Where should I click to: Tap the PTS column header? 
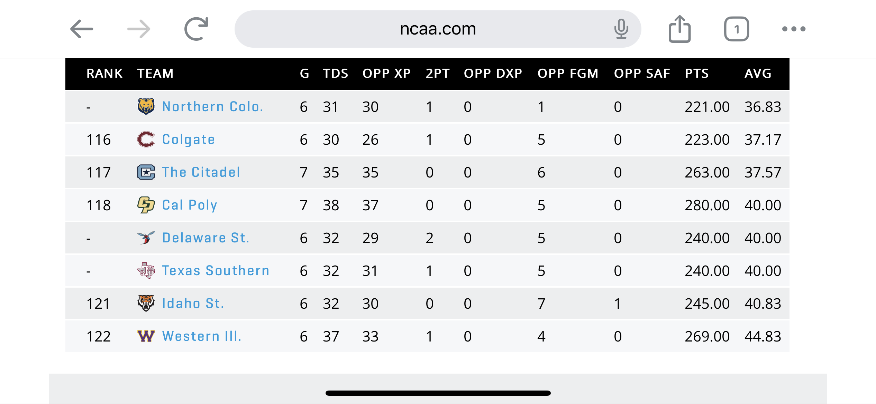697,74
